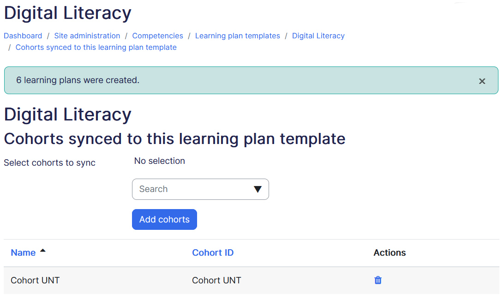Viewport: 504px width, 300px height.
Task: Focus the cohort Search input field
Action: [x=192, y=189]
